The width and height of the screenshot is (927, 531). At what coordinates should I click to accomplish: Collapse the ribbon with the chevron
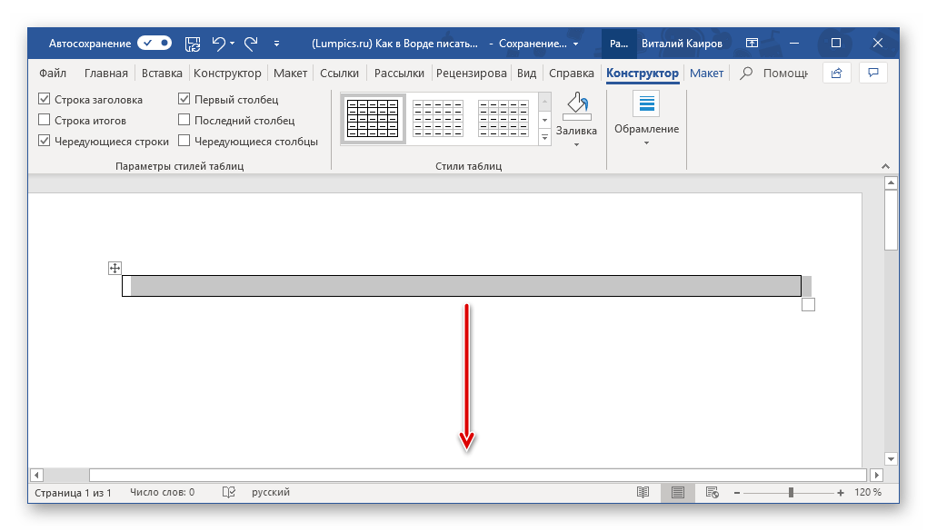click(882, 167)
